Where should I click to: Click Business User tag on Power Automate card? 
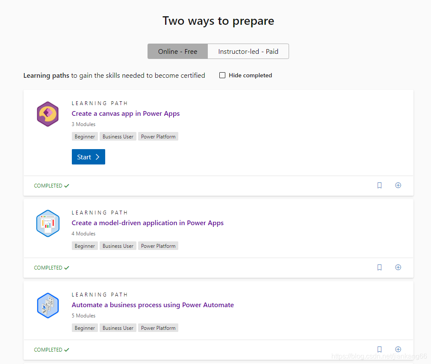click(118, 328)
